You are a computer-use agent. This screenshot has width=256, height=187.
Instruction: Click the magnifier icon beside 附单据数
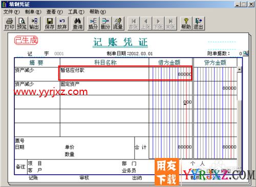tap(245, 54)
